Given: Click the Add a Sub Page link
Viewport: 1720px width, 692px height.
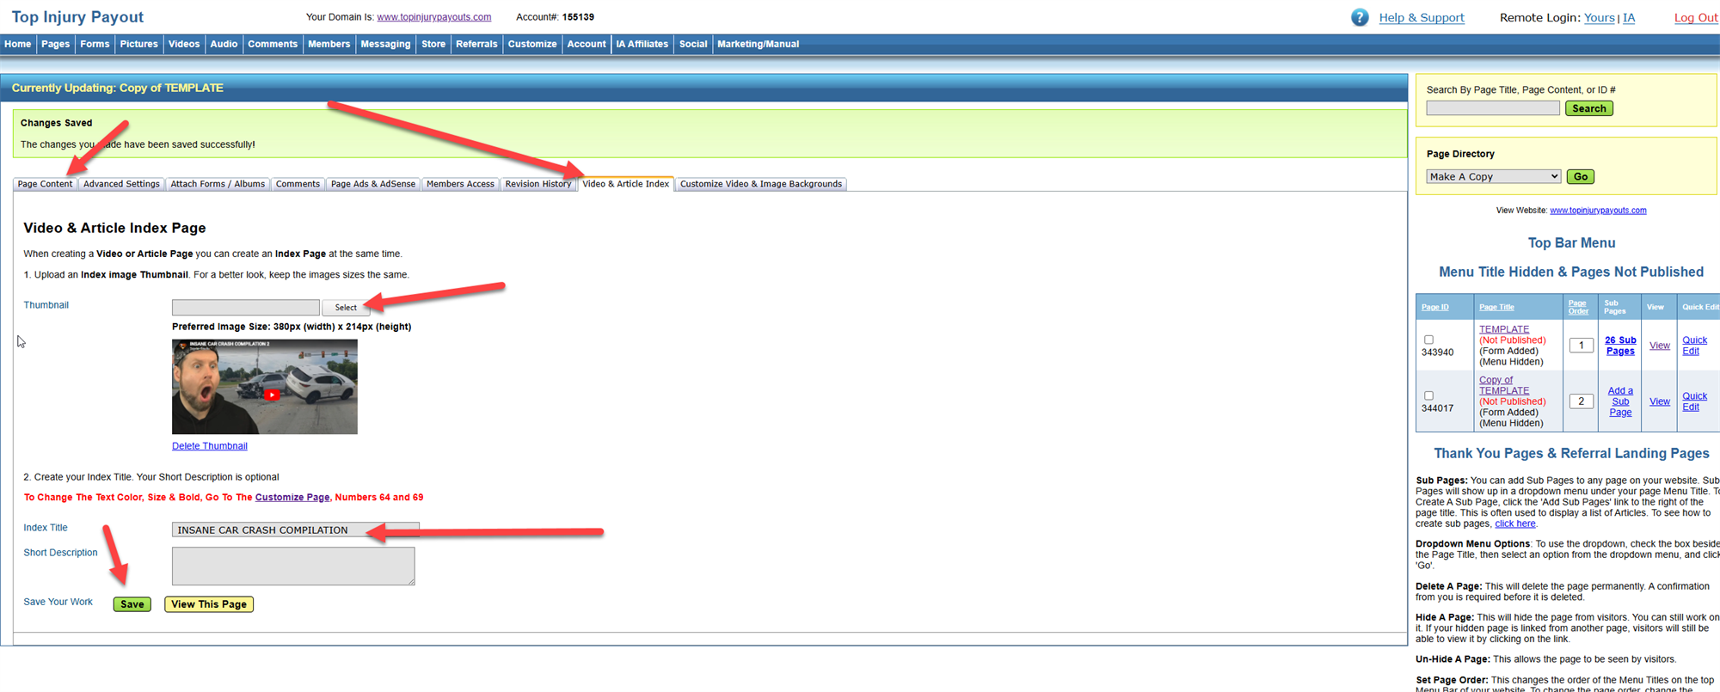Looking at the screenshot, I should pos(1620,401).
